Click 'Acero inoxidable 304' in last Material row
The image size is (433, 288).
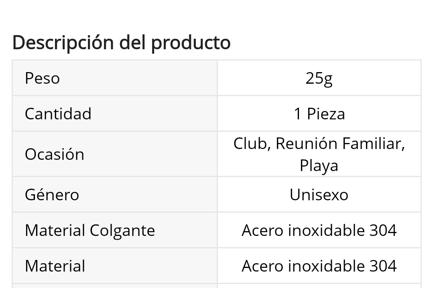tap(319, 266)
